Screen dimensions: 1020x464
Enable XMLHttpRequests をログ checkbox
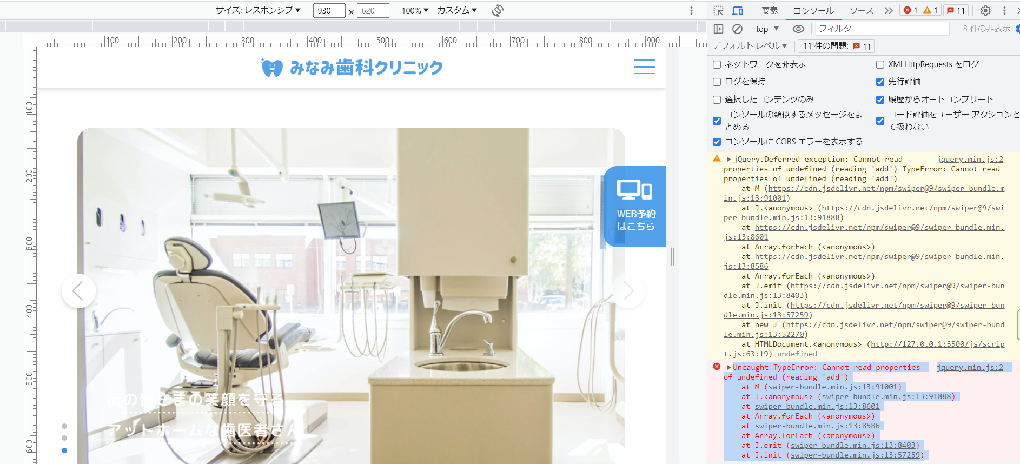(x=880, y=64)
